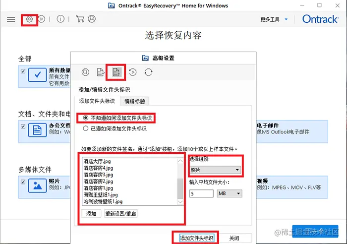Image resolution: width=347 pixels, height=244 pixels.
Task: Select 酒店大厅.jpg in the list
Action: pos(97,161)
